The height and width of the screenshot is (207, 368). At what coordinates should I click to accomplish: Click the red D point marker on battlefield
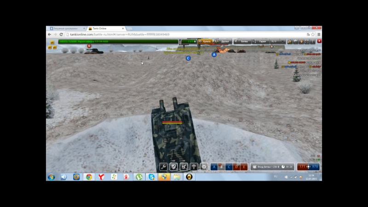89,46
